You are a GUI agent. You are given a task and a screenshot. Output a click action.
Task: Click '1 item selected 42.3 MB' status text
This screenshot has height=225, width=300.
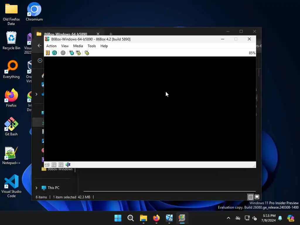click(71, 197)
